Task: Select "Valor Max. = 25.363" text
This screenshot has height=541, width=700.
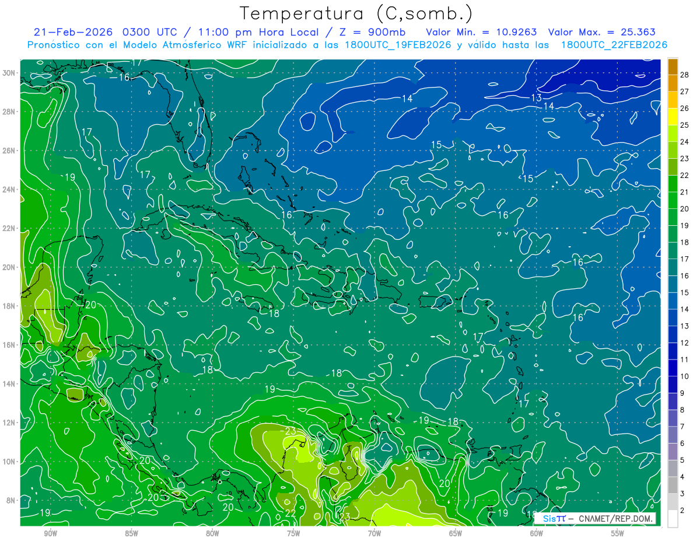Action: (602, 32)
